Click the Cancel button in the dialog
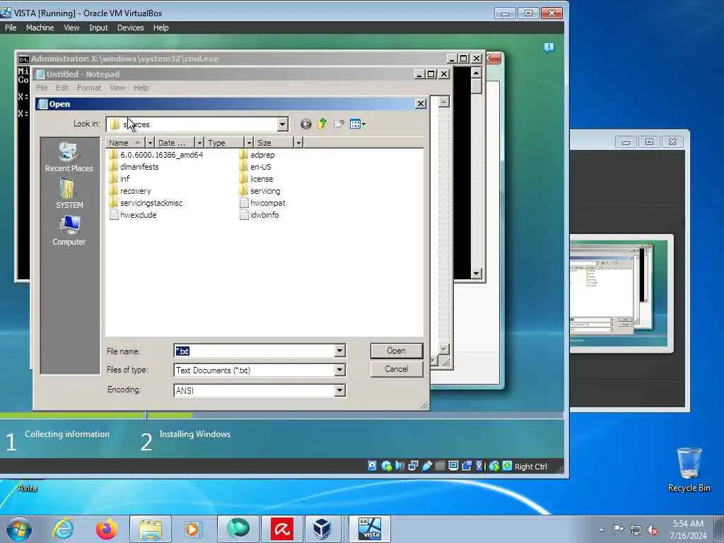This screenshot has height=543, width=724. [x=396, y=369]
